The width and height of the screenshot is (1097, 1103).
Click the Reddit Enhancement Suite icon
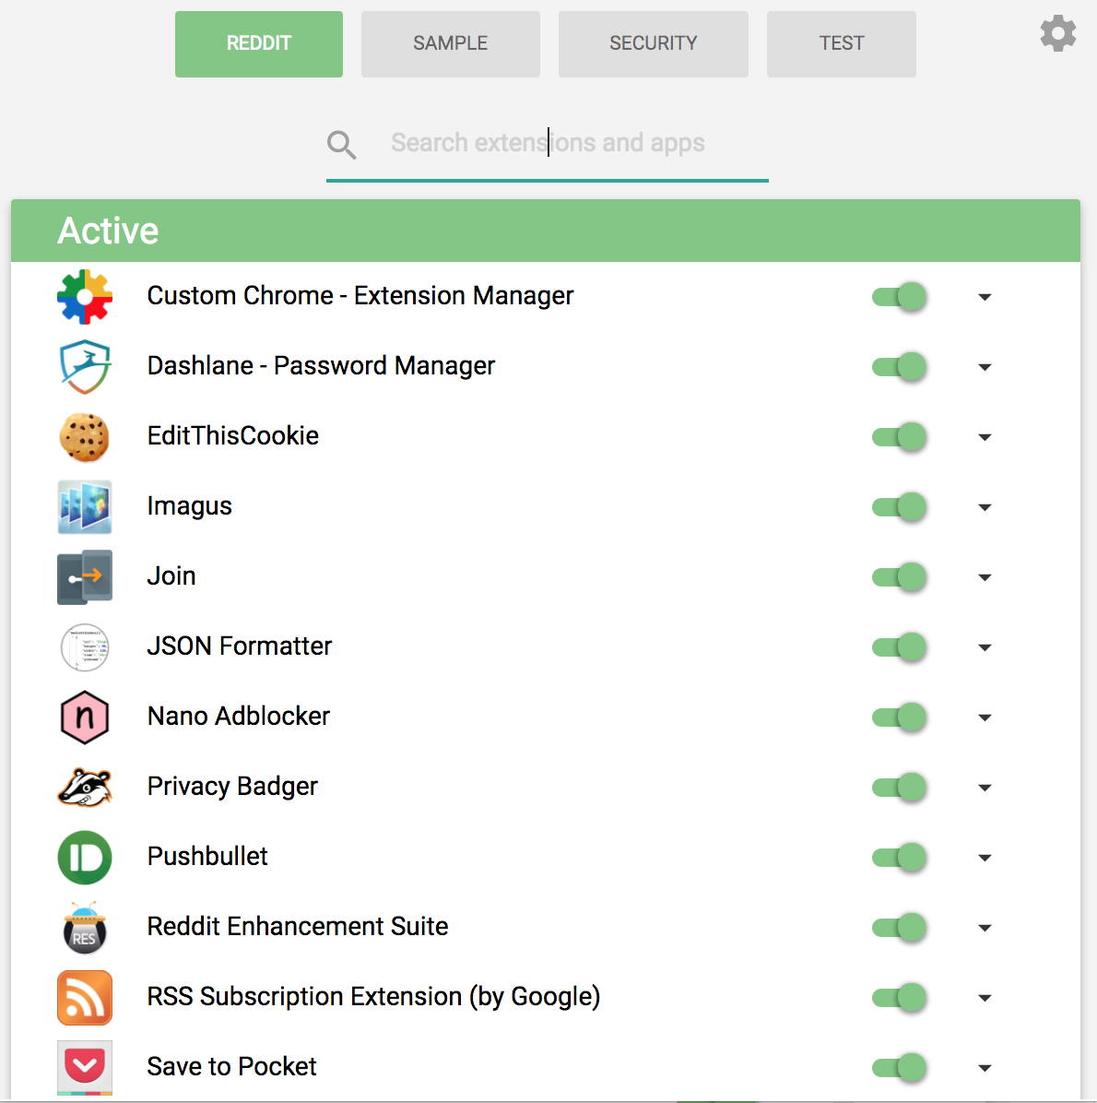coord(85,928)
